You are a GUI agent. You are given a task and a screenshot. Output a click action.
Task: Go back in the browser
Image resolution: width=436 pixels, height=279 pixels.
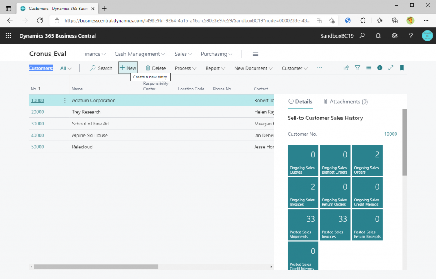(x=10, y=20)
